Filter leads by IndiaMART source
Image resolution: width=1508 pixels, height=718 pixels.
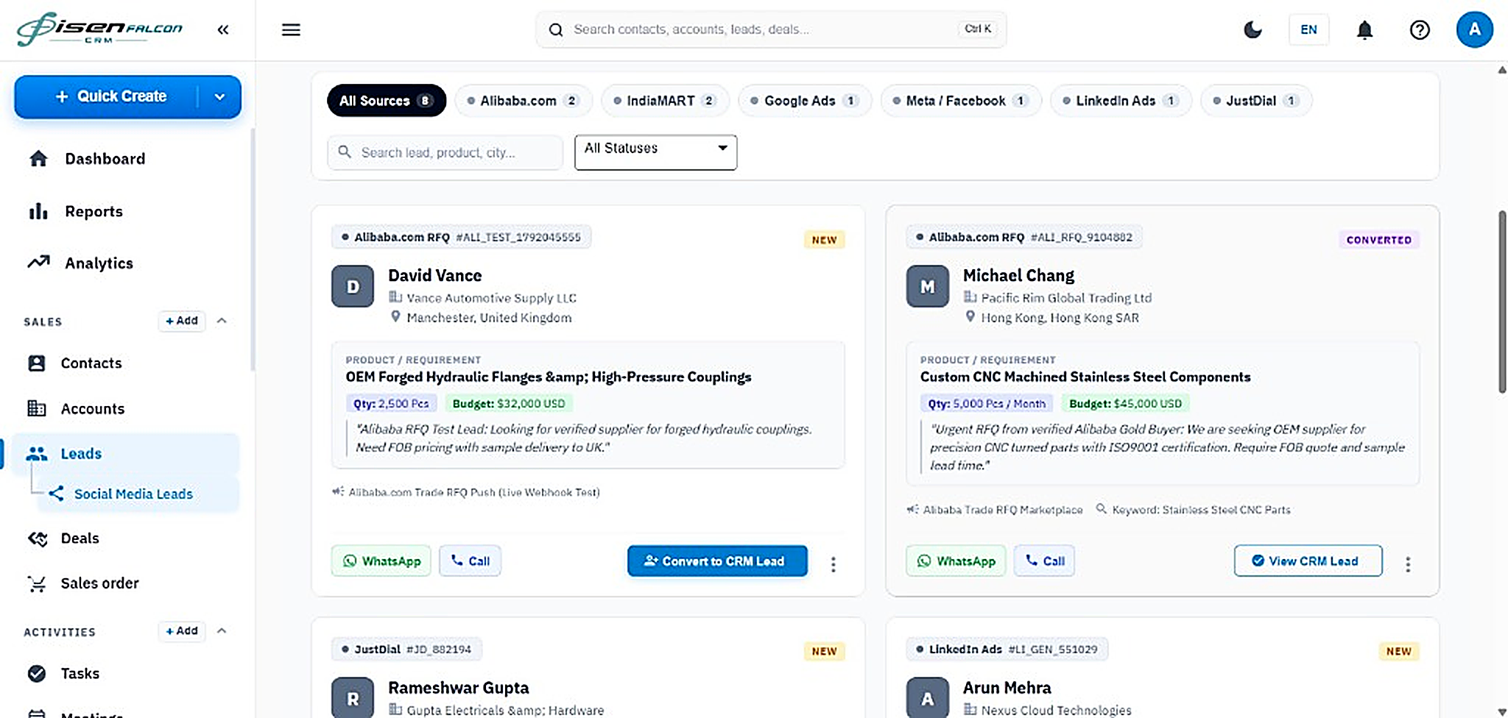pos(665,101)
